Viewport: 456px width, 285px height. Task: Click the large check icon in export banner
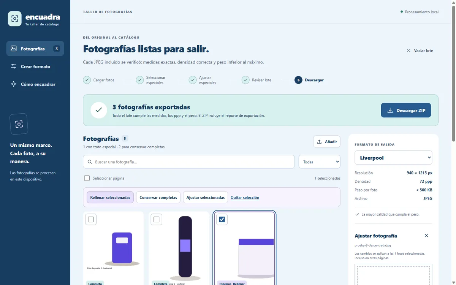pos(99,110)
